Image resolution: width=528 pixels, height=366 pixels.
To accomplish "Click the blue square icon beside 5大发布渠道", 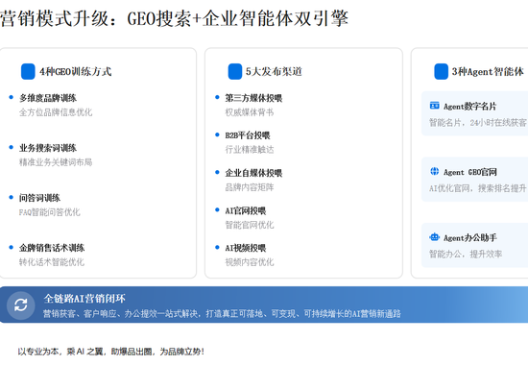I will click(235, 71).
